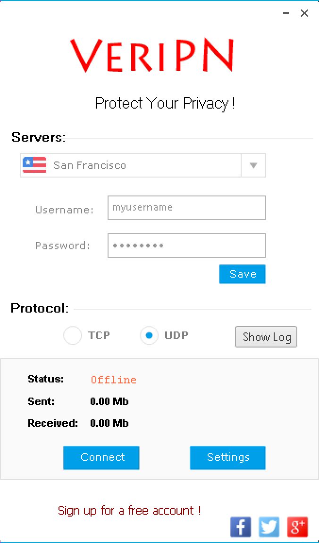Open the Settings dialog
Screen dimensions: 319x543
pyautogui.click(x=227, y=457)
